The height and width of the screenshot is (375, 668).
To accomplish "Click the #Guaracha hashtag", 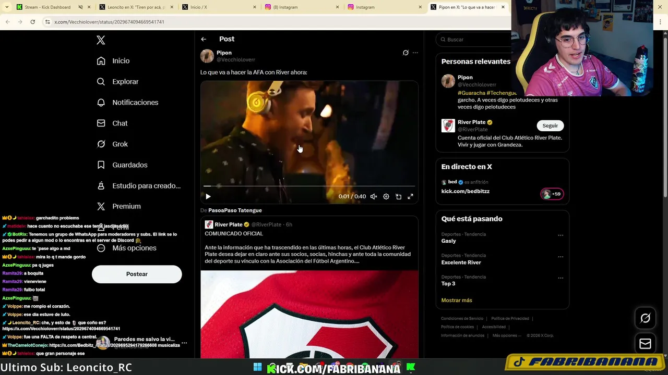I will coord(471,93).
